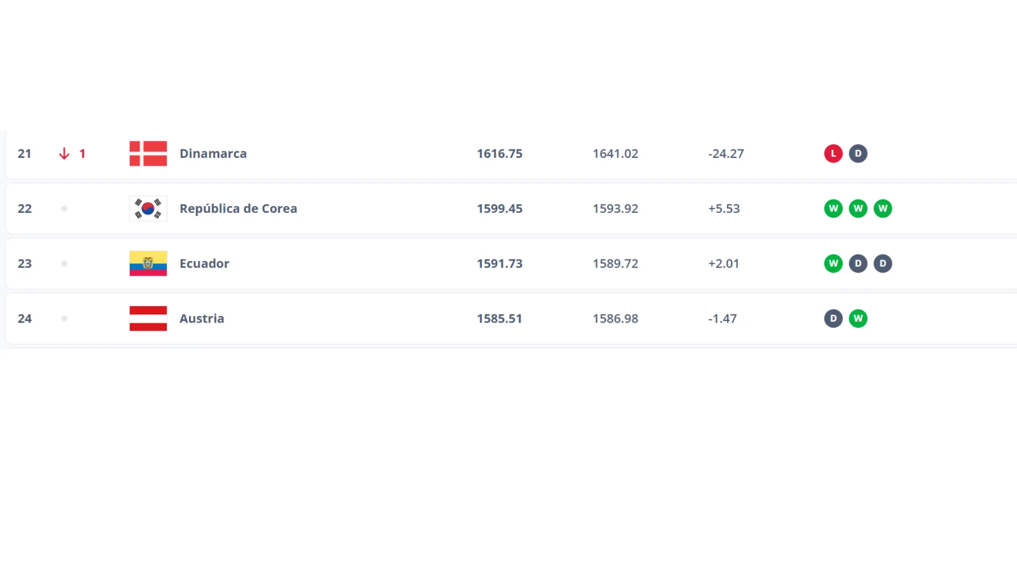Open the Austria team link
The image size is (1017, 572).
201,319
